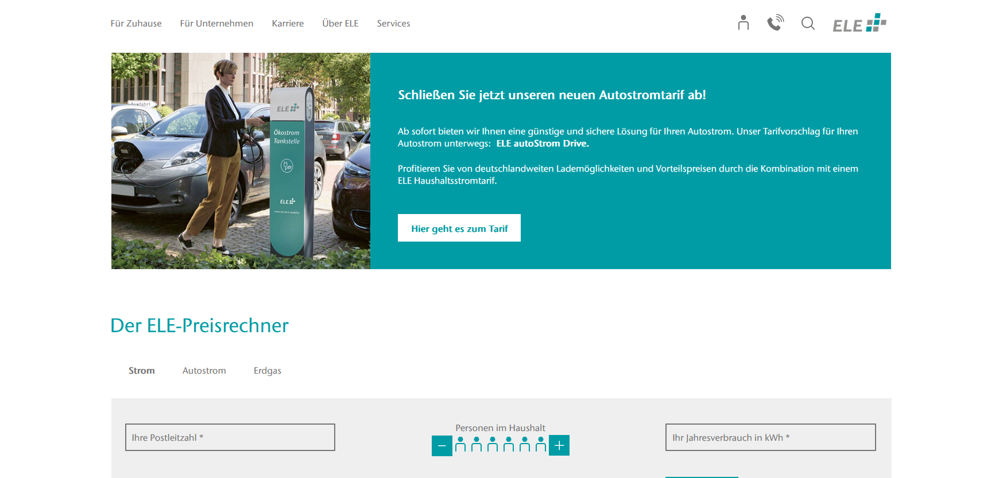Click the Der ELE-Preisrechner heading
The width and height of the screenshot is (999, 478).
(199, 325)
